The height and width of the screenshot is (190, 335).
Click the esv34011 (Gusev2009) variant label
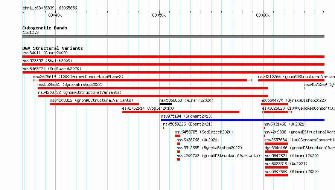coord(45,53)
